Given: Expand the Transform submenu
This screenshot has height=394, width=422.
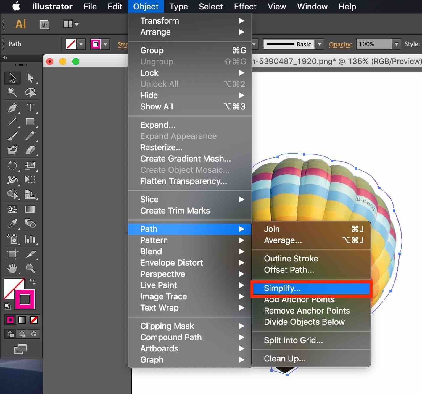Looking at the screenshot, I should (190, 21).
